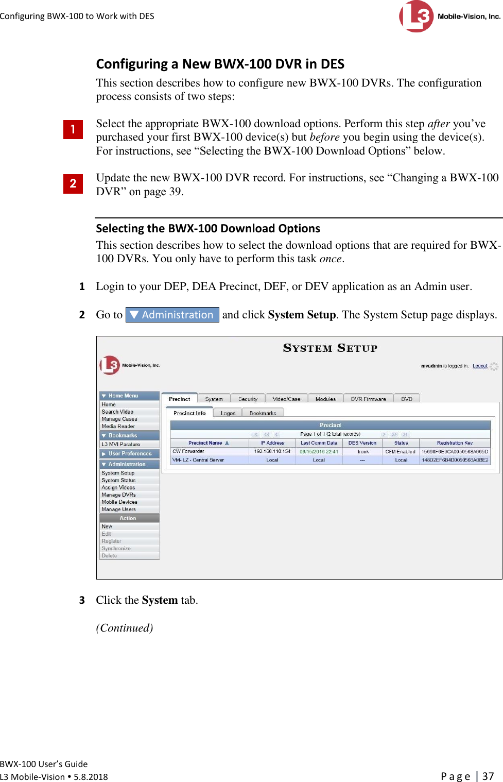This screenshot has width=503, height=782.
Task: Click the first-page pager icon
Action: click(x=256, y=434)
